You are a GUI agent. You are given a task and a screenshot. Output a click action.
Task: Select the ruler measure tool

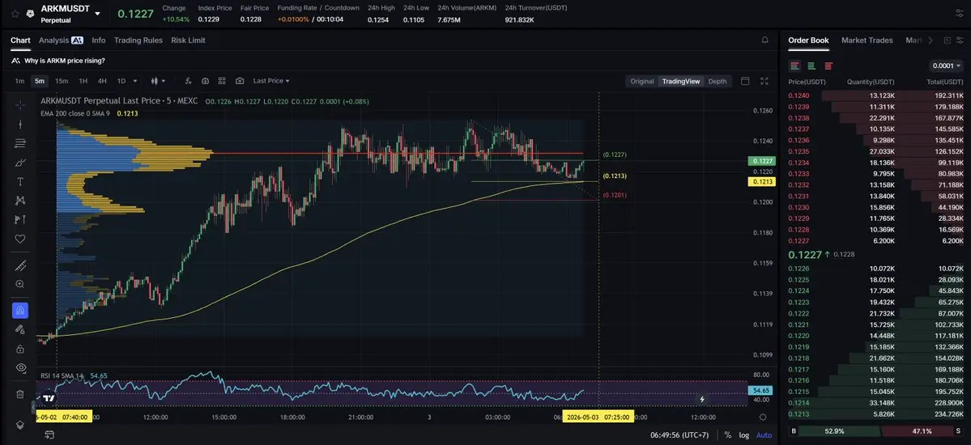tap(19, 265)
